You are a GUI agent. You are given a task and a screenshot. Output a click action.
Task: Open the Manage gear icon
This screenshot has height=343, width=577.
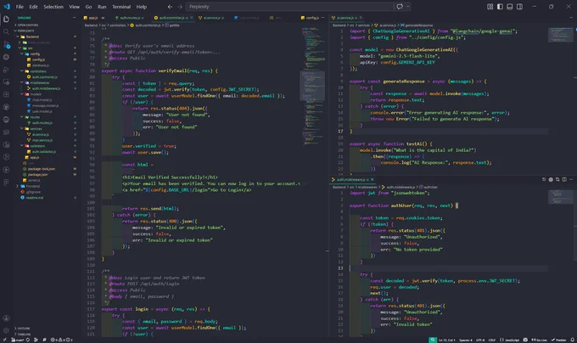(6, 330)
